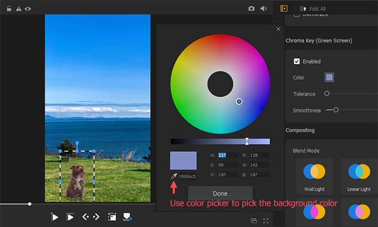Click the fullscreen expand icon
The image size is (378, 227).
[266, 221]
